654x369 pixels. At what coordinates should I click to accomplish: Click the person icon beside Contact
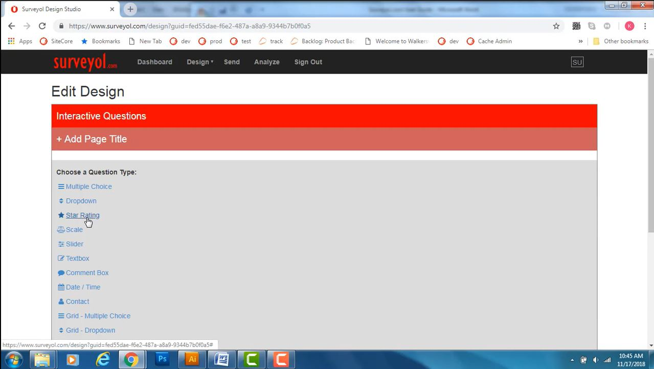61,302
